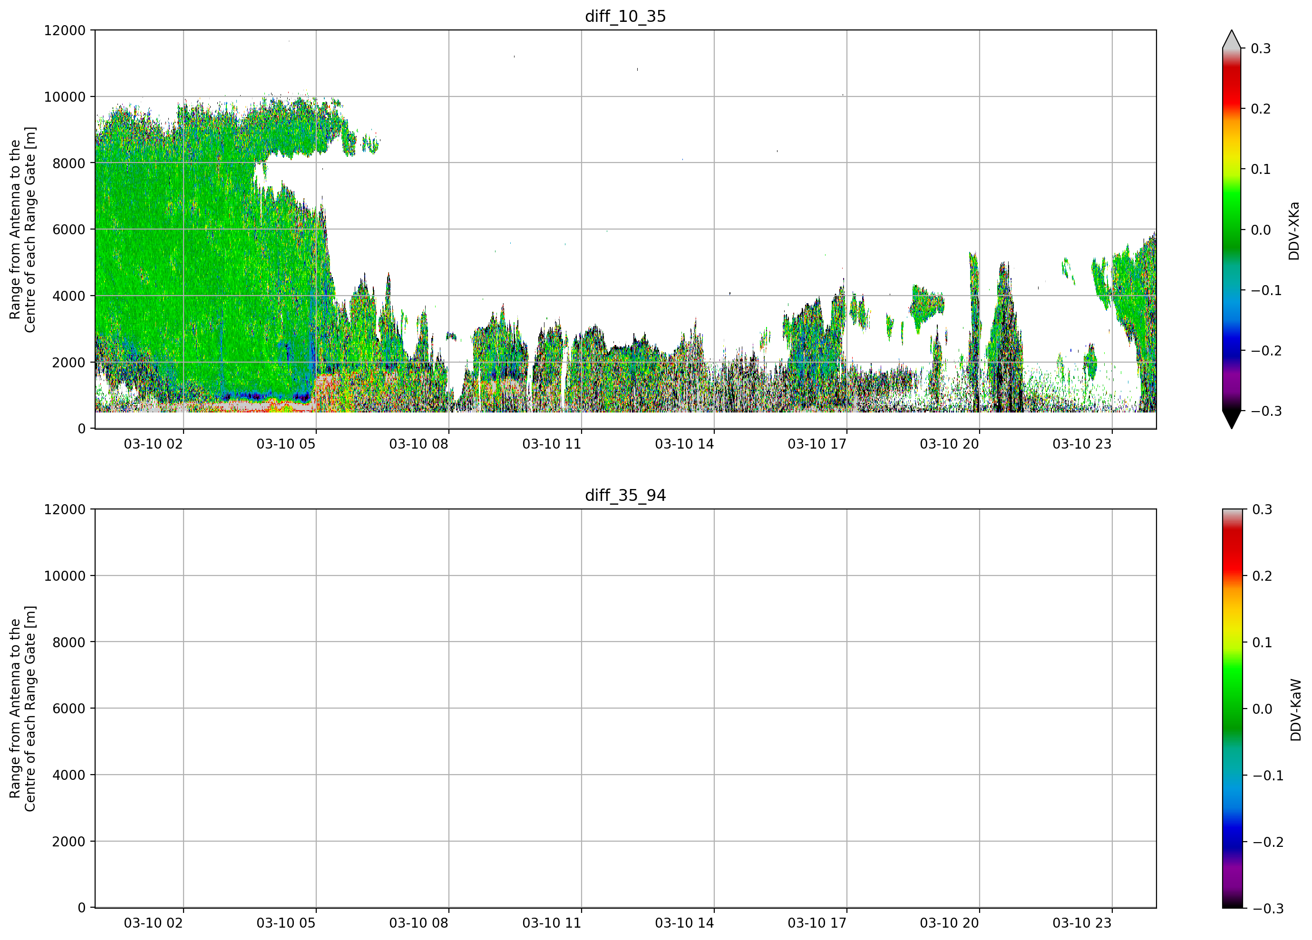Click the 03-10 08 tick under diff_10_35 plot
The height and width of the screenshot is (940, 1312).
click(x=419, y=444)
